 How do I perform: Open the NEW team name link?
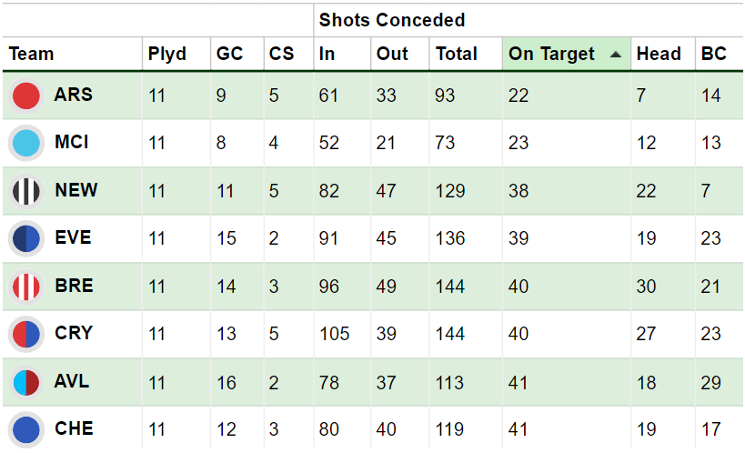pos(76,190)
